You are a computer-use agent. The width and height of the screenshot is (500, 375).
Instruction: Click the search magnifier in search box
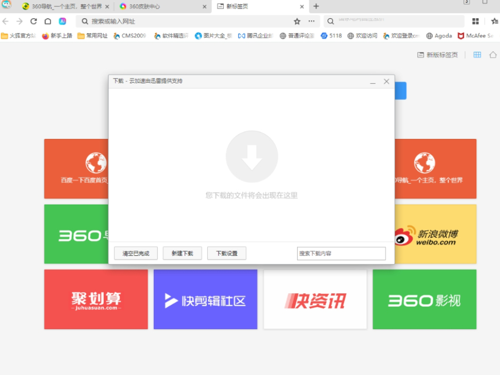tap(331, 21)
